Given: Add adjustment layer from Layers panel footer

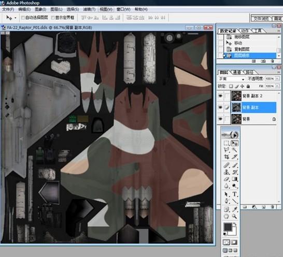Looking at the screenshot, I should [254, 207].
